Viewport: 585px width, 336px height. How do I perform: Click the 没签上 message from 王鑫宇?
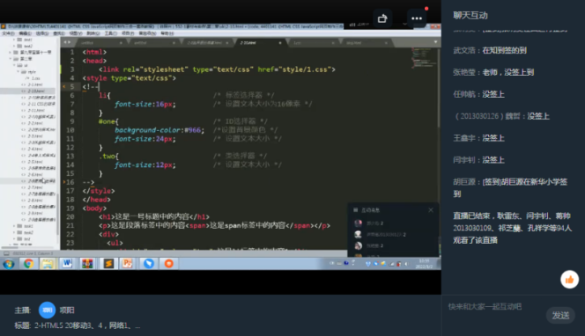point(493,138)
